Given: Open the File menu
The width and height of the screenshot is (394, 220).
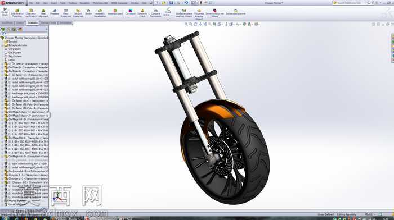Looking at the screenshot, I should click(31, 3).
